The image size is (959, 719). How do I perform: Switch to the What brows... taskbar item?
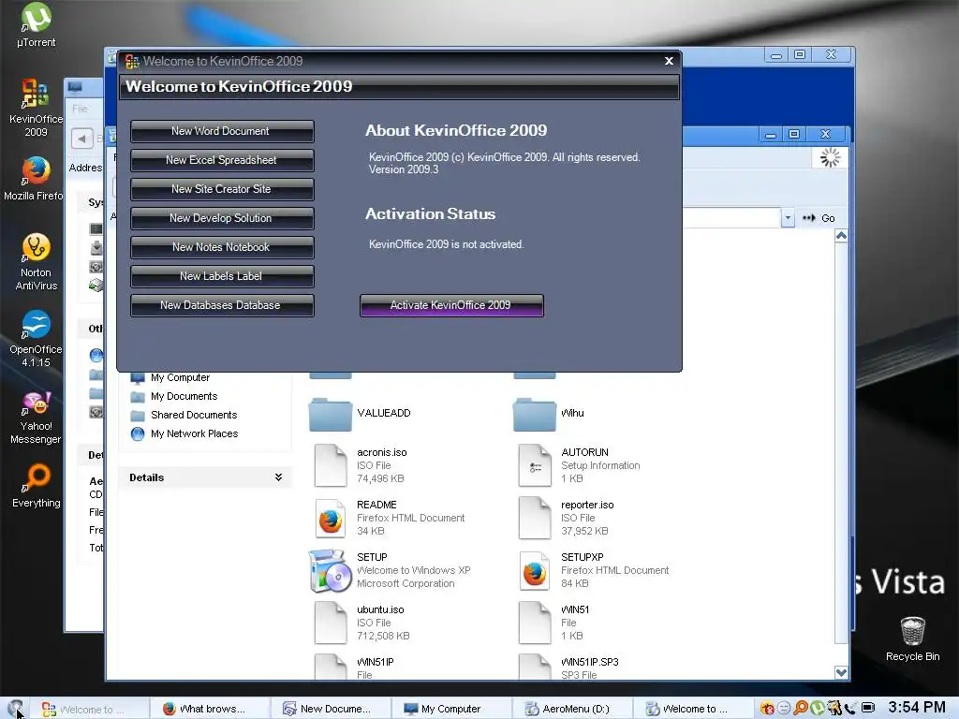(208, 709)
